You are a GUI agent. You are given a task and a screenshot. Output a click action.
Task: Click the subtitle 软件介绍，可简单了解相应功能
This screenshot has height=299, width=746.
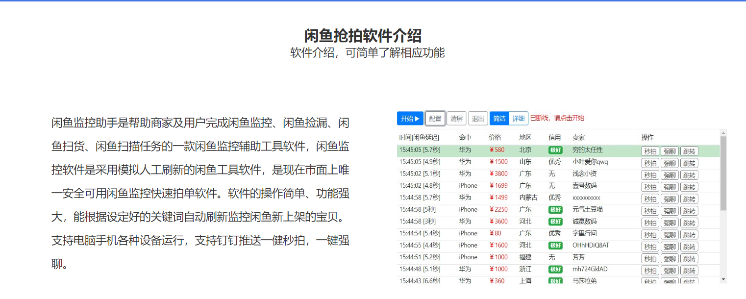coord(368,53)
